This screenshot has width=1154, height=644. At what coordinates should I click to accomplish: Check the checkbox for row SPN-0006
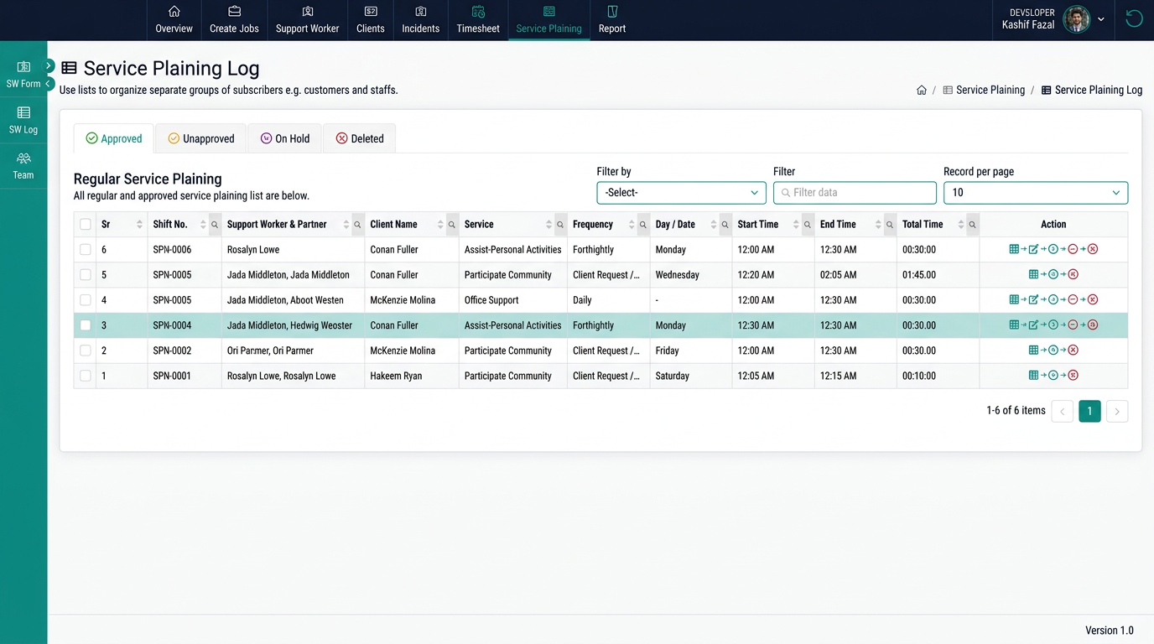tap(86, 250)
